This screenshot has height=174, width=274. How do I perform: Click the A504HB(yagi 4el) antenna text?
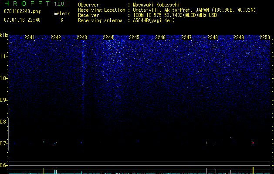(154, 20)
